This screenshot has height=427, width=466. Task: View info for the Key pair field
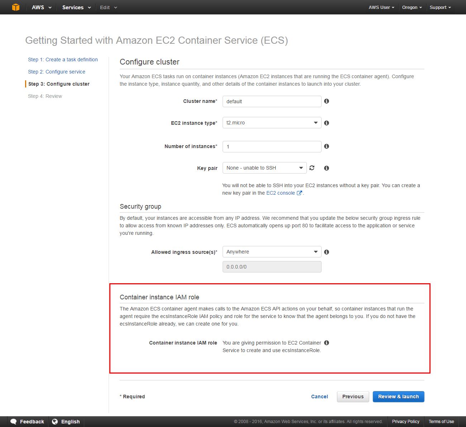coord(326,167)
